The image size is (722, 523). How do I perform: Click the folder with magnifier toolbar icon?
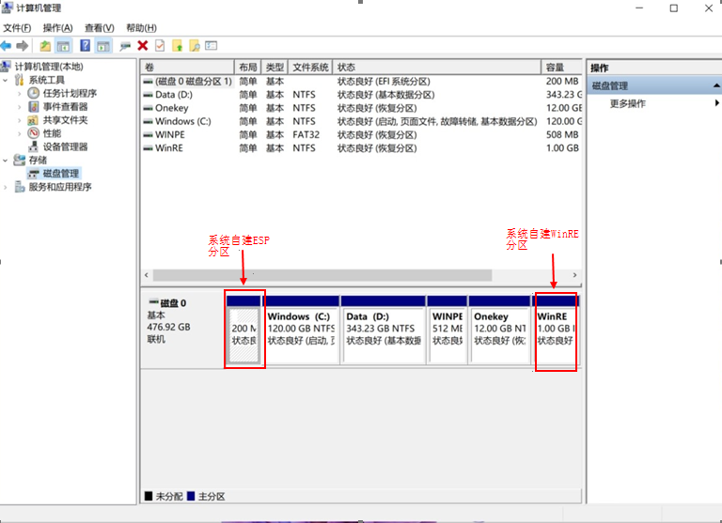pos(194,45)
